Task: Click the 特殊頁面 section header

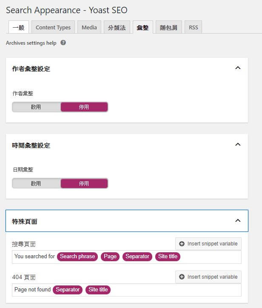Action: [127, 221]
